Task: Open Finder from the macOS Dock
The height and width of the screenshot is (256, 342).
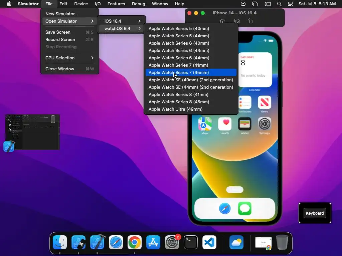Action: (x=60, y=242)
